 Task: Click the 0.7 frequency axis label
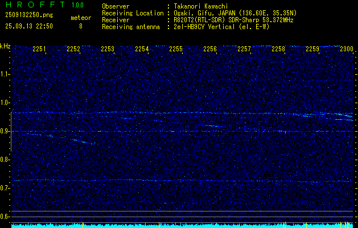point(5,188)
